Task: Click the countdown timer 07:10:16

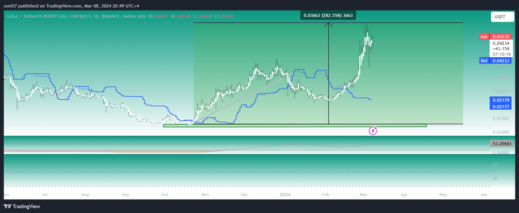Action: [501, 54]
